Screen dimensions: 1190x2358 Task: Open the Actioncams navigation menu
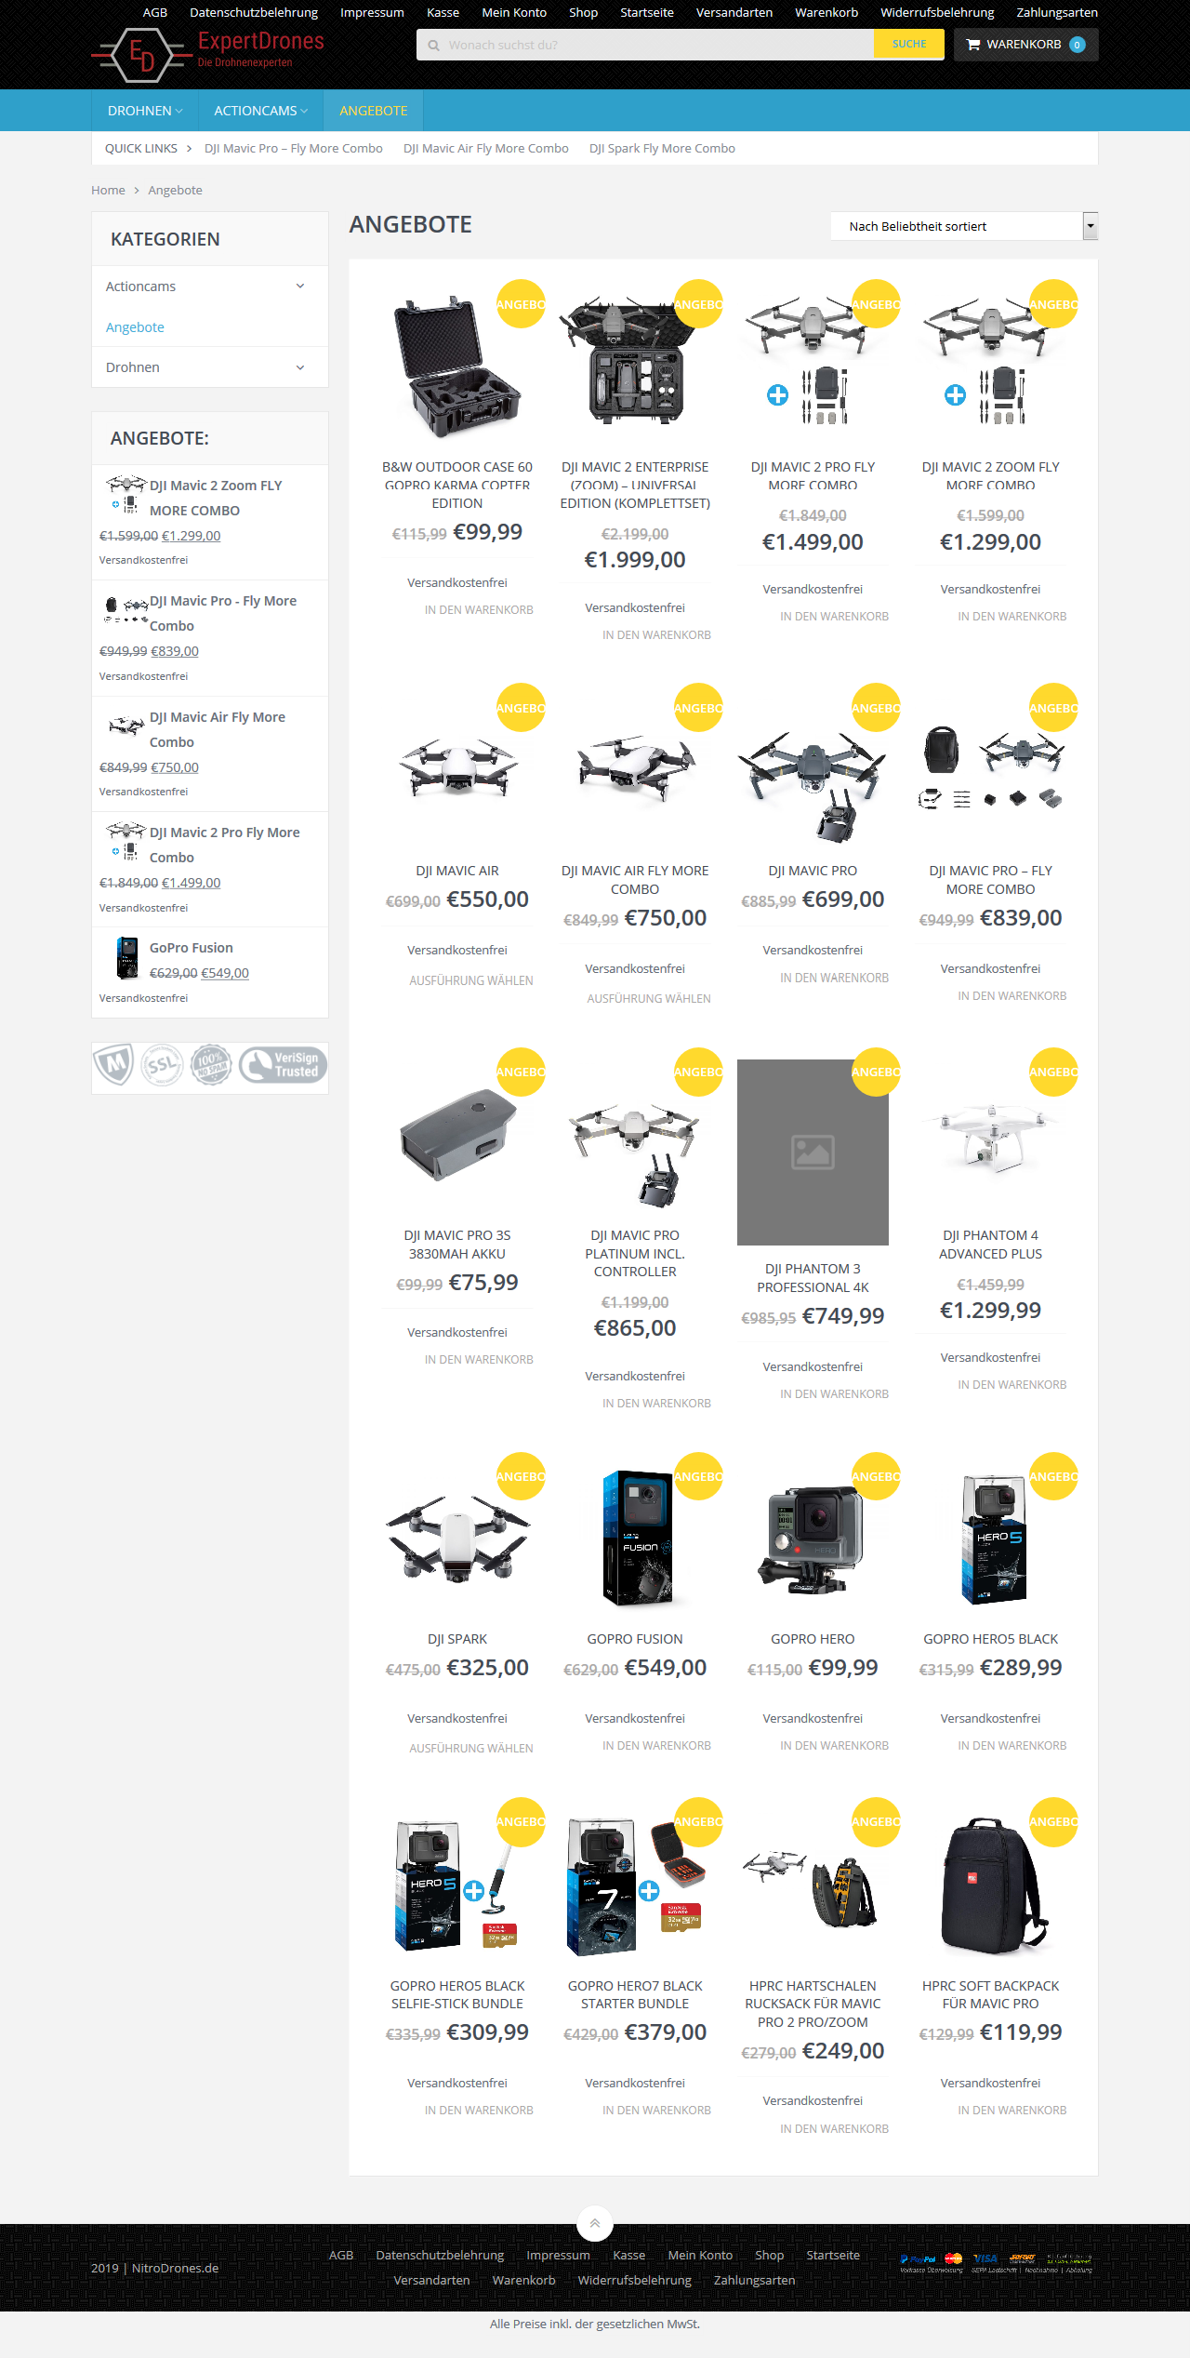tap(260, 111)
